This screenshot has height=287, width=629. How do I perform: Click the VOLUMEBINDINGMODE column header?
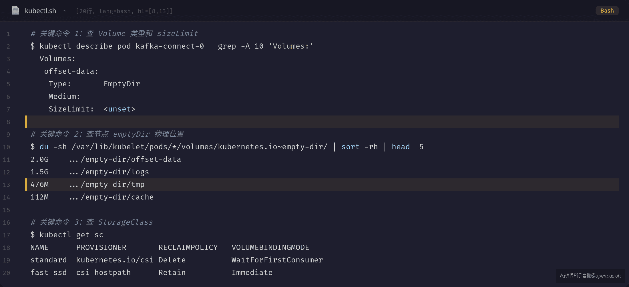point(270,248)
